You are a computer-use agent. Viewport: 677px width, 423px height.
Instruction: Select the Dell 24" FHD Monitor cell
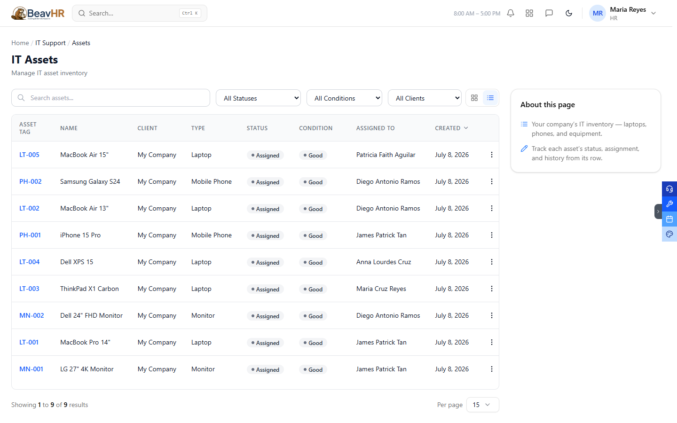pyautogui.click(x=91, y=315)
